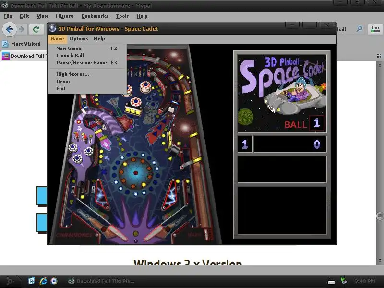Click the browser Back arrow button
The height and width of the screenshot is (288, 384).
[10, 29]
